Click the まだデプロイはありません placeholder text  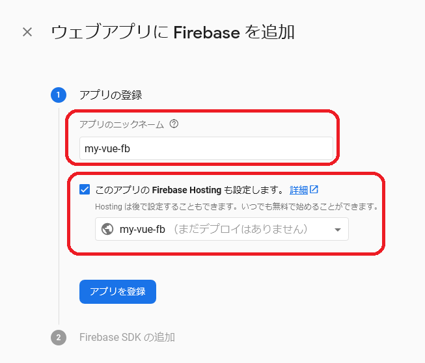[x=240, y=229]
